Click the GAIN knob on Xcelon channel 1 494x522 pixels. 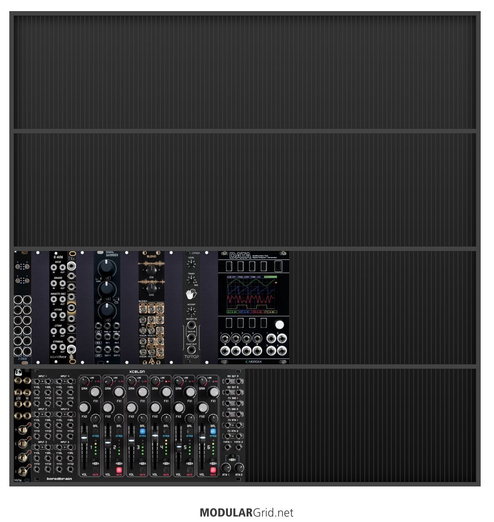[x=84, y=381]
